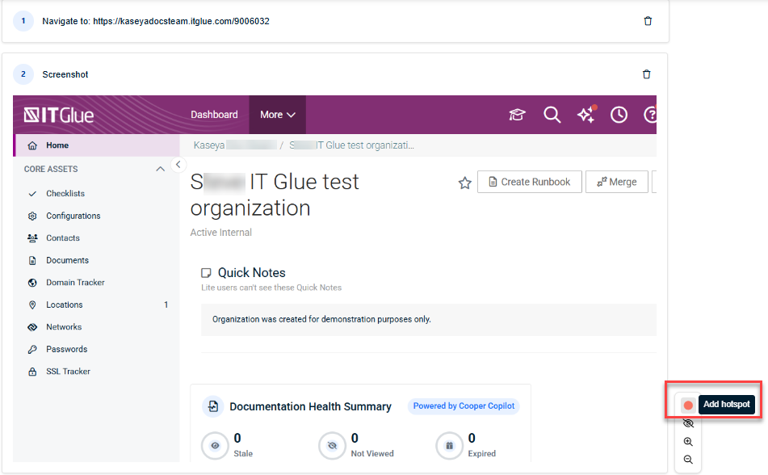This screenshot has width=768, height=475.
Task: Collapse the sidebar with the round arrow button
Action: [x=178, y=165]
